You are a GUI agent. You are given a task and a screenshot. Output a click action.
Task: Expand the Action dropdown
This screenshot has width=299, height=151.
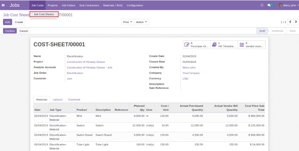click(x=141, y=22)
